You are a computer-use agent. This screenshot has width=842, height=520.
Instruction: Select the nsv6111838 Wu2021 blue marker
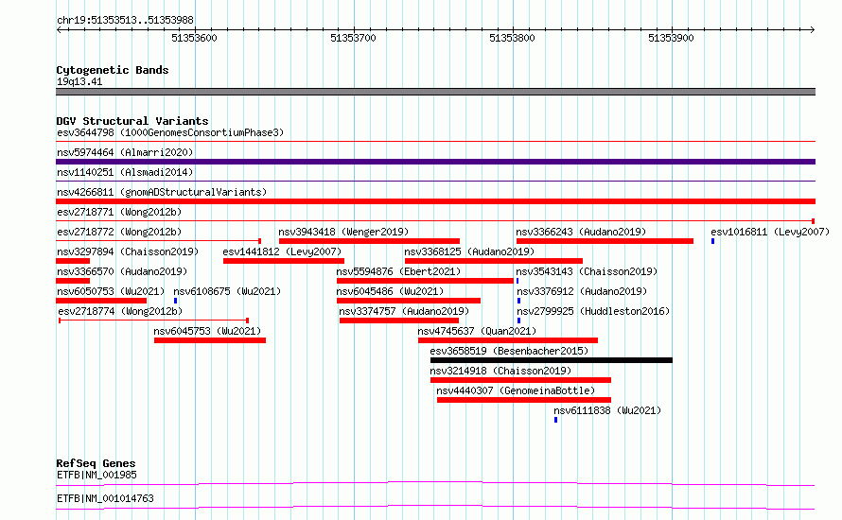(555, 420)
